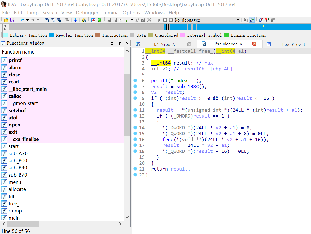Click the green circle toolbar icon

[99, 20]
